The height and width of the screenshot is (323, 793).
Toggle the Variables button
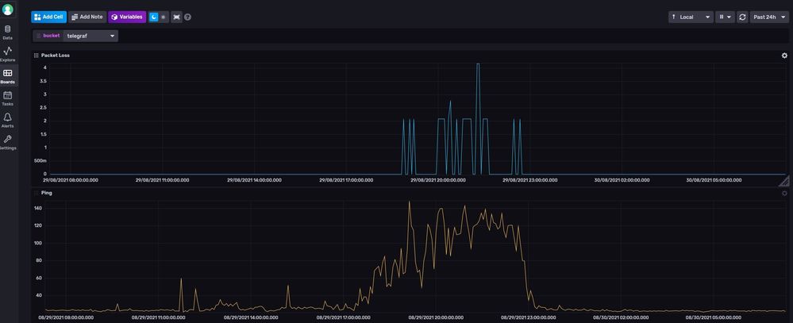[127, 17]
